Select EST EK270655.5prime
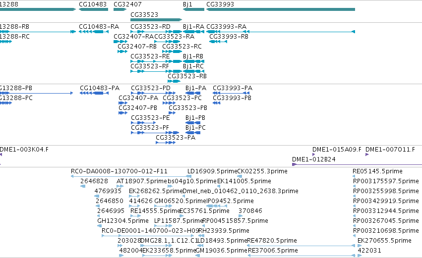This screenshot has width=422, height=258. click(360, 246)
